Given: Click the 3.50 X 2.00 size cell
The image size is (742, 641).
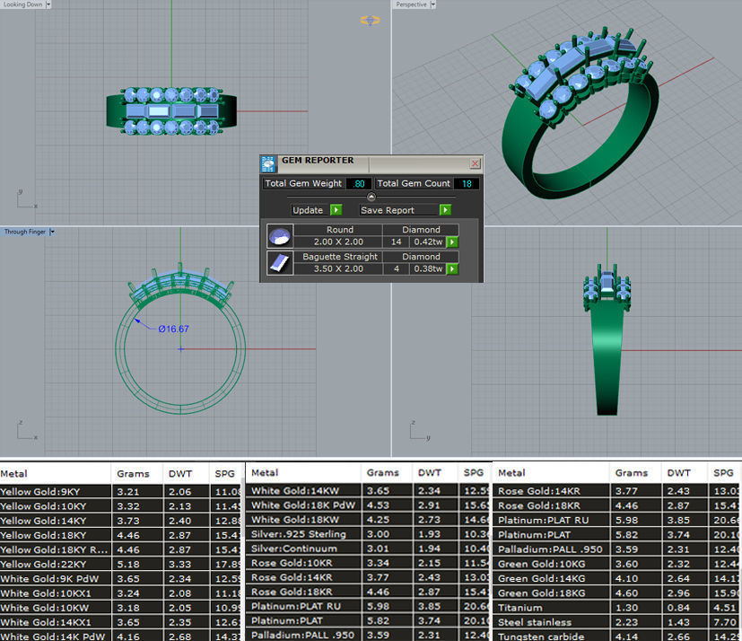Looking at the screenshot, I should [x=338, y=269].
